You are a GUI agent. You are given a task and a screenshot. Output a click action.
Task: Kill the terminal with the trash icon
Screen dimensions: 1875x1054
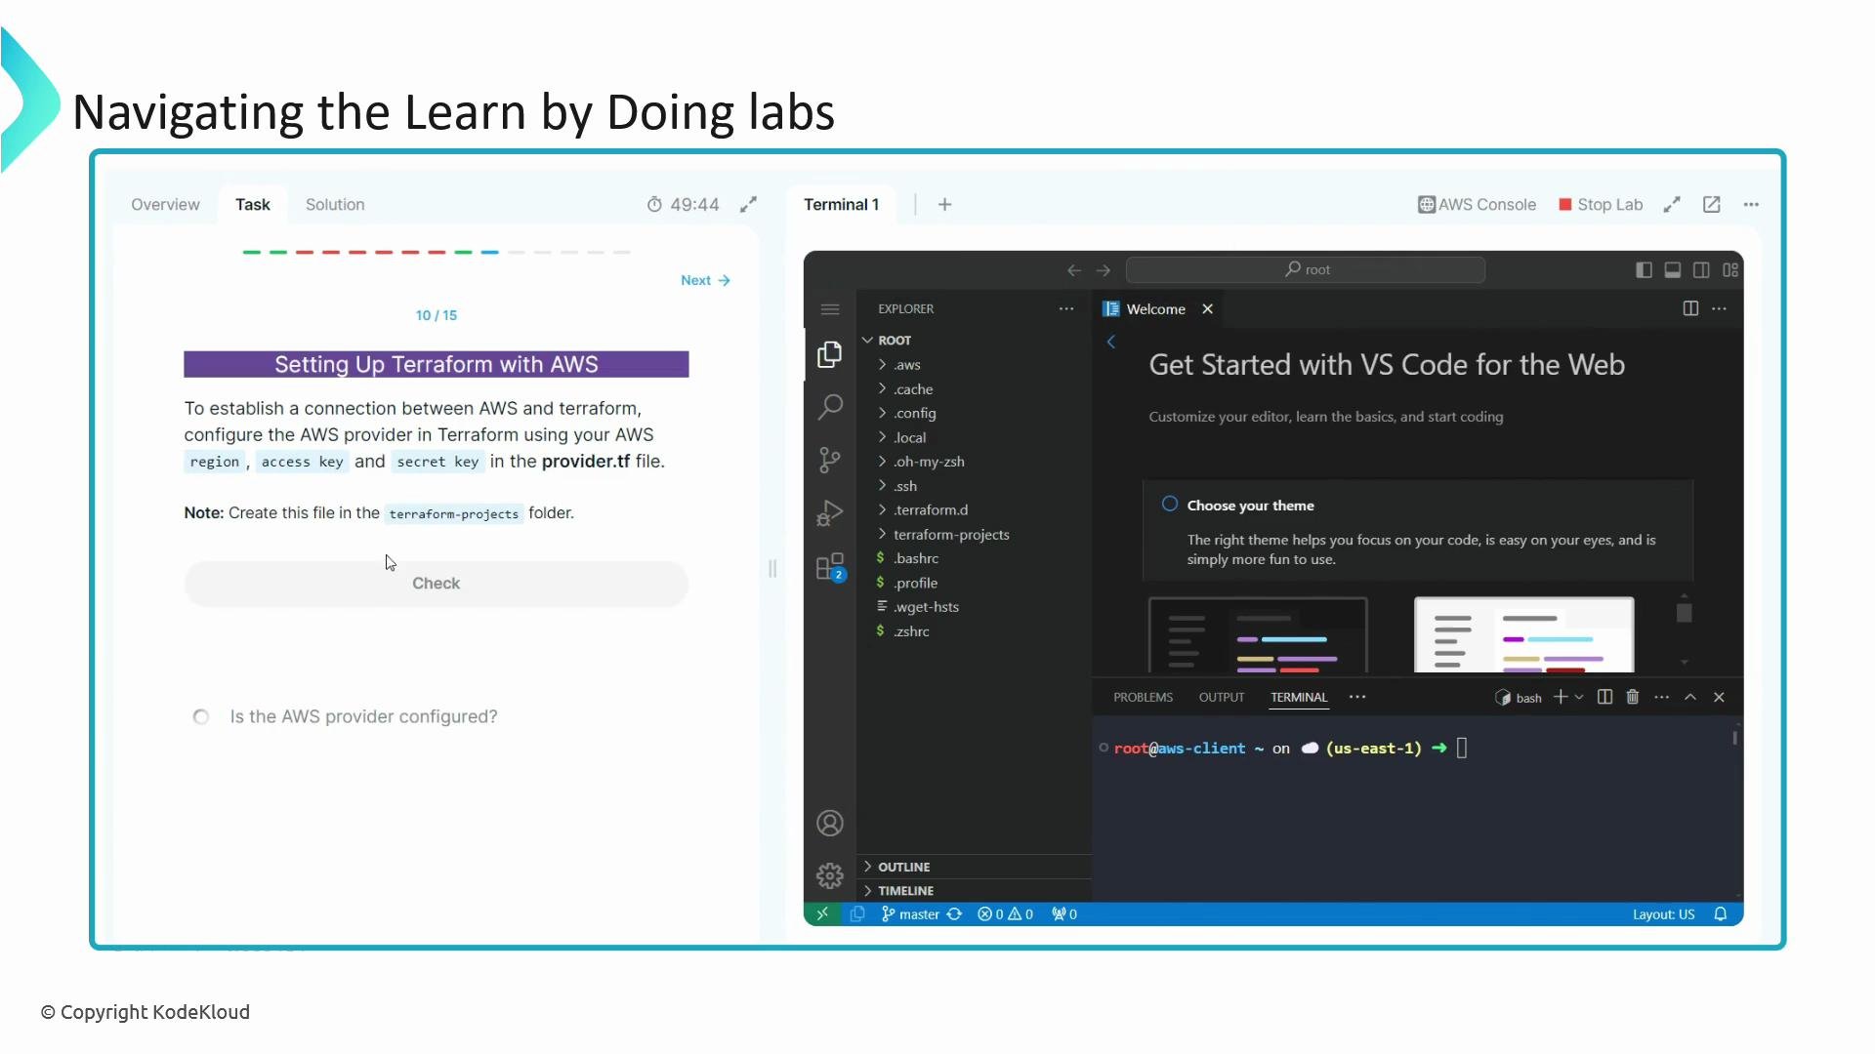tap(1633, 697)
